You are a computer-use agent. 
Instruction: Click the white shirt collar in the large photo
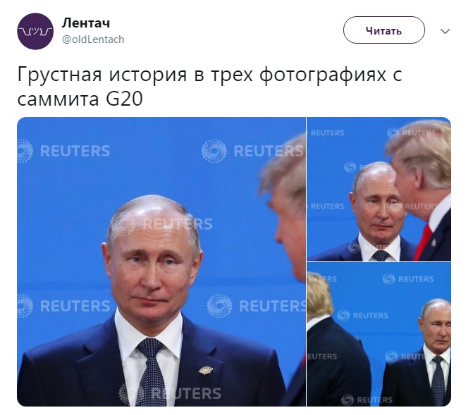[149, 330]
